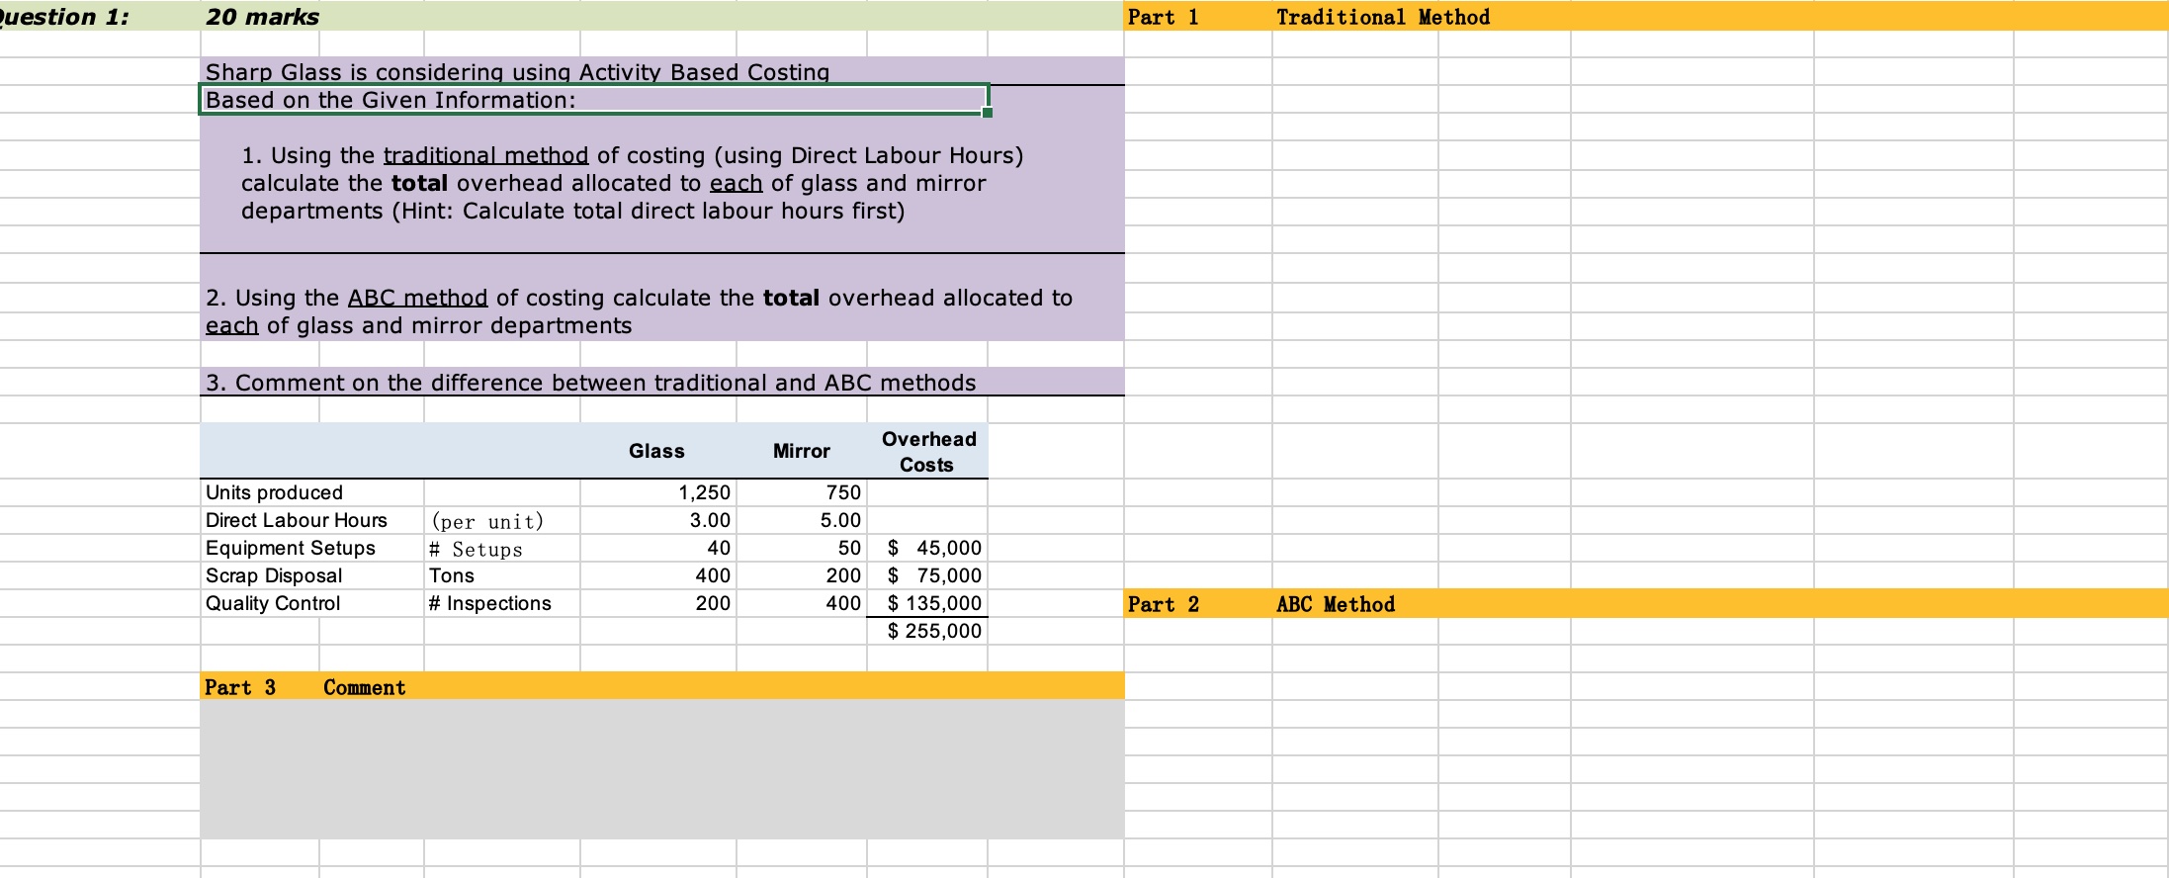Click the "Sharp Glass is considering" title cell
2169x878 pixels.
(x=517, y=71)
